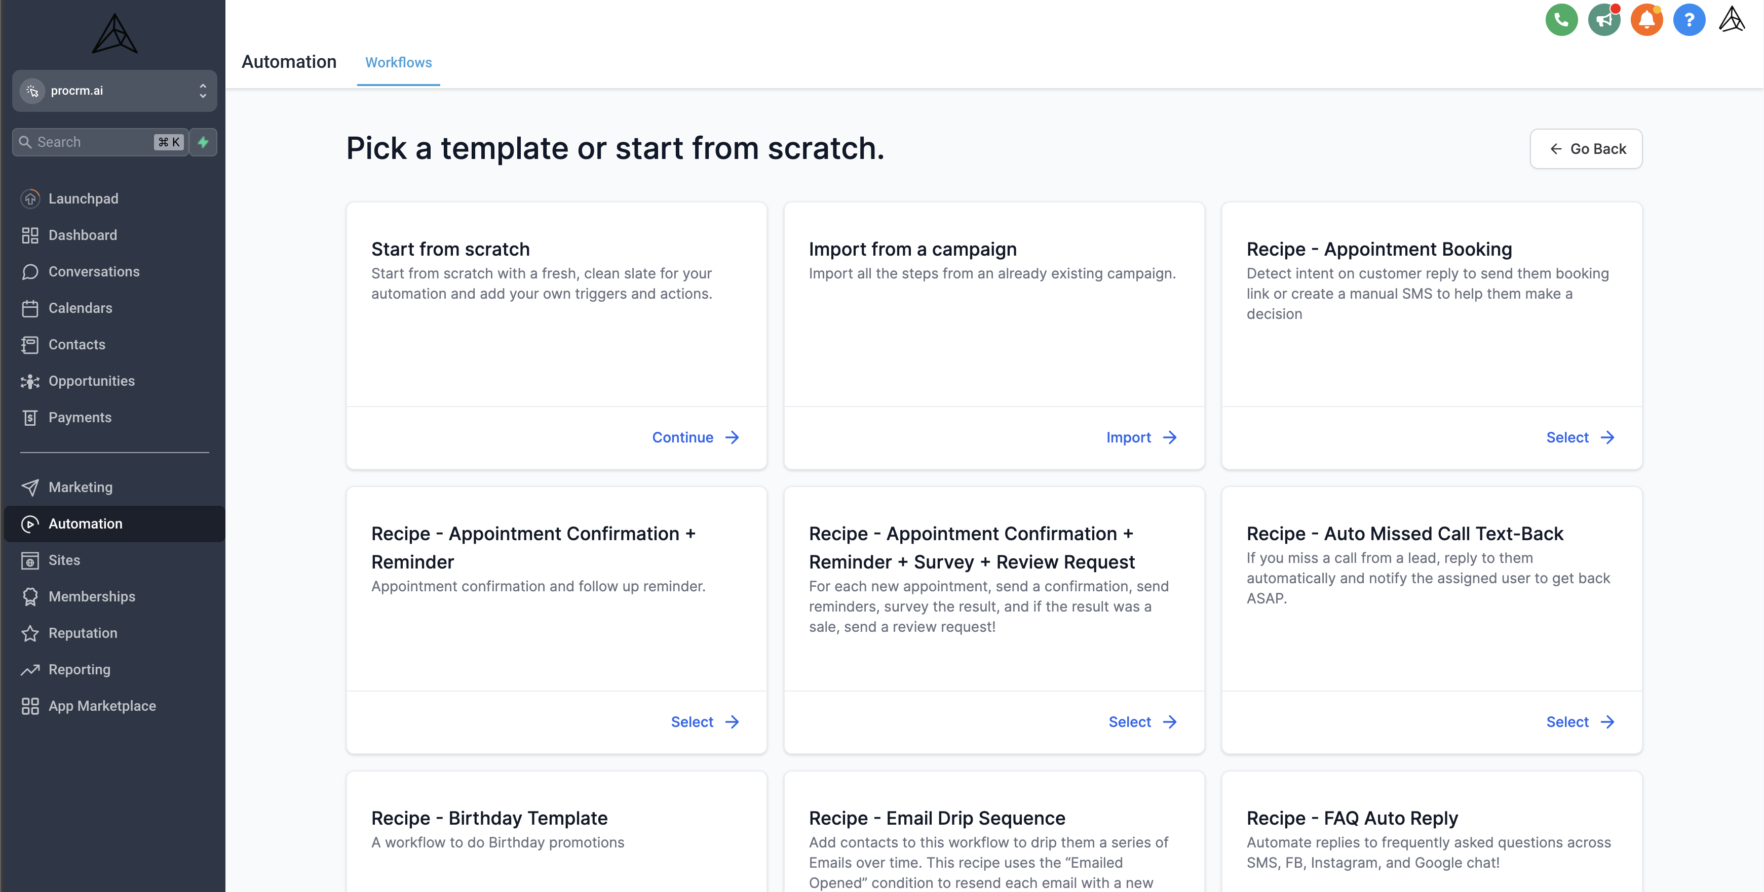Click Import on Import from a campaign
Viewport: 1764px width, 892px height.
[x=1141, y=437]
